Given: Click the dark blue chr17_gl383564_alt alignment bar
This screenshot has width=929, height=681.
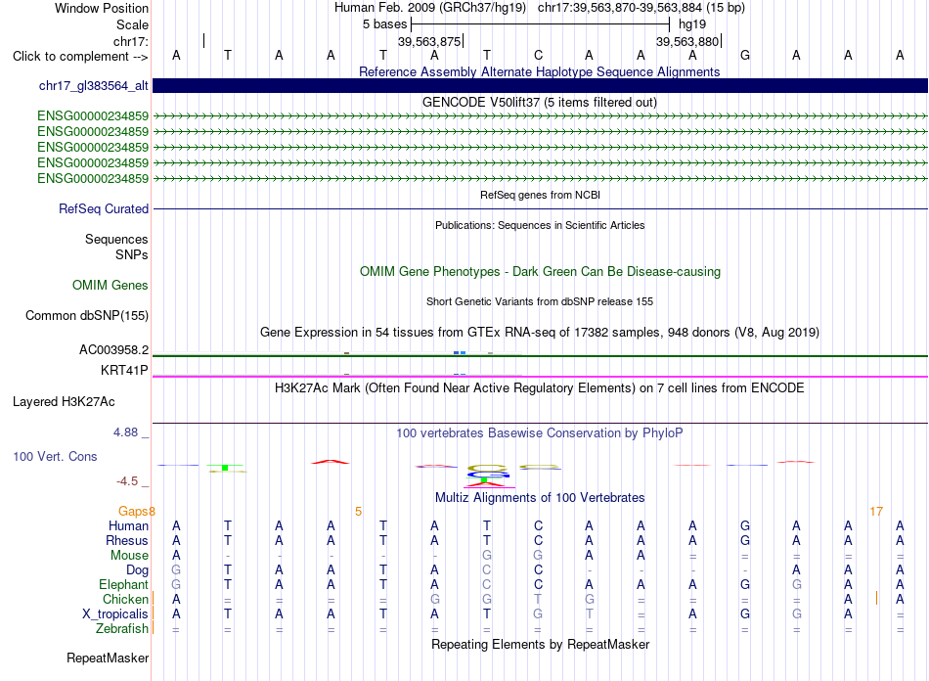Looking at the screenshot, I should pyautogui.click(x=540, y=85).
